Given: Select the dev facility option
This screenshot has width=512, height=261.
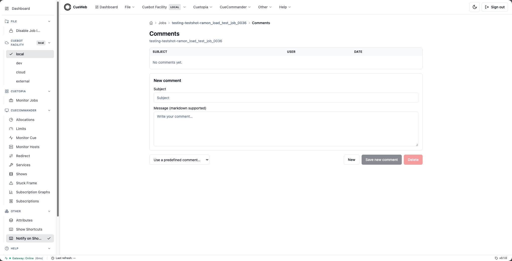Looking at the screenshot, I should 30,63.
